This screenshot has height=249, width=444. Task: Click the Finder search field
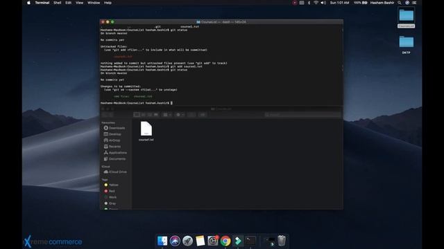click(302, 115)
